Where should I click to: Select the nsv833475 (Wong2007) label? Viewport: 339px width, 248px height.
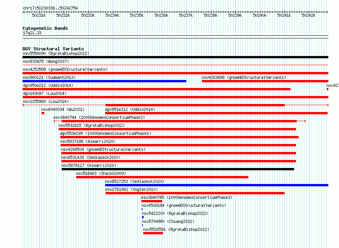46,61
